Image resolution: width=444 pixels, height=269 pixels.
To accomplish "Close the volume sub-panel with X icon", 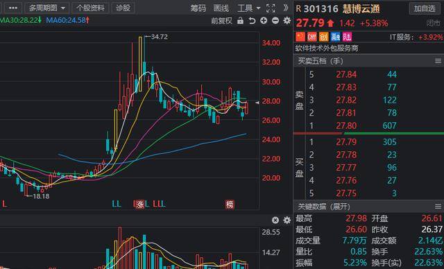I will 275,220.
